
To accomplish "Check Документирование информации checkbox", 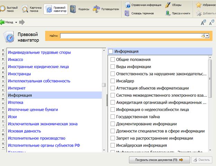I will tap(112, 124).
